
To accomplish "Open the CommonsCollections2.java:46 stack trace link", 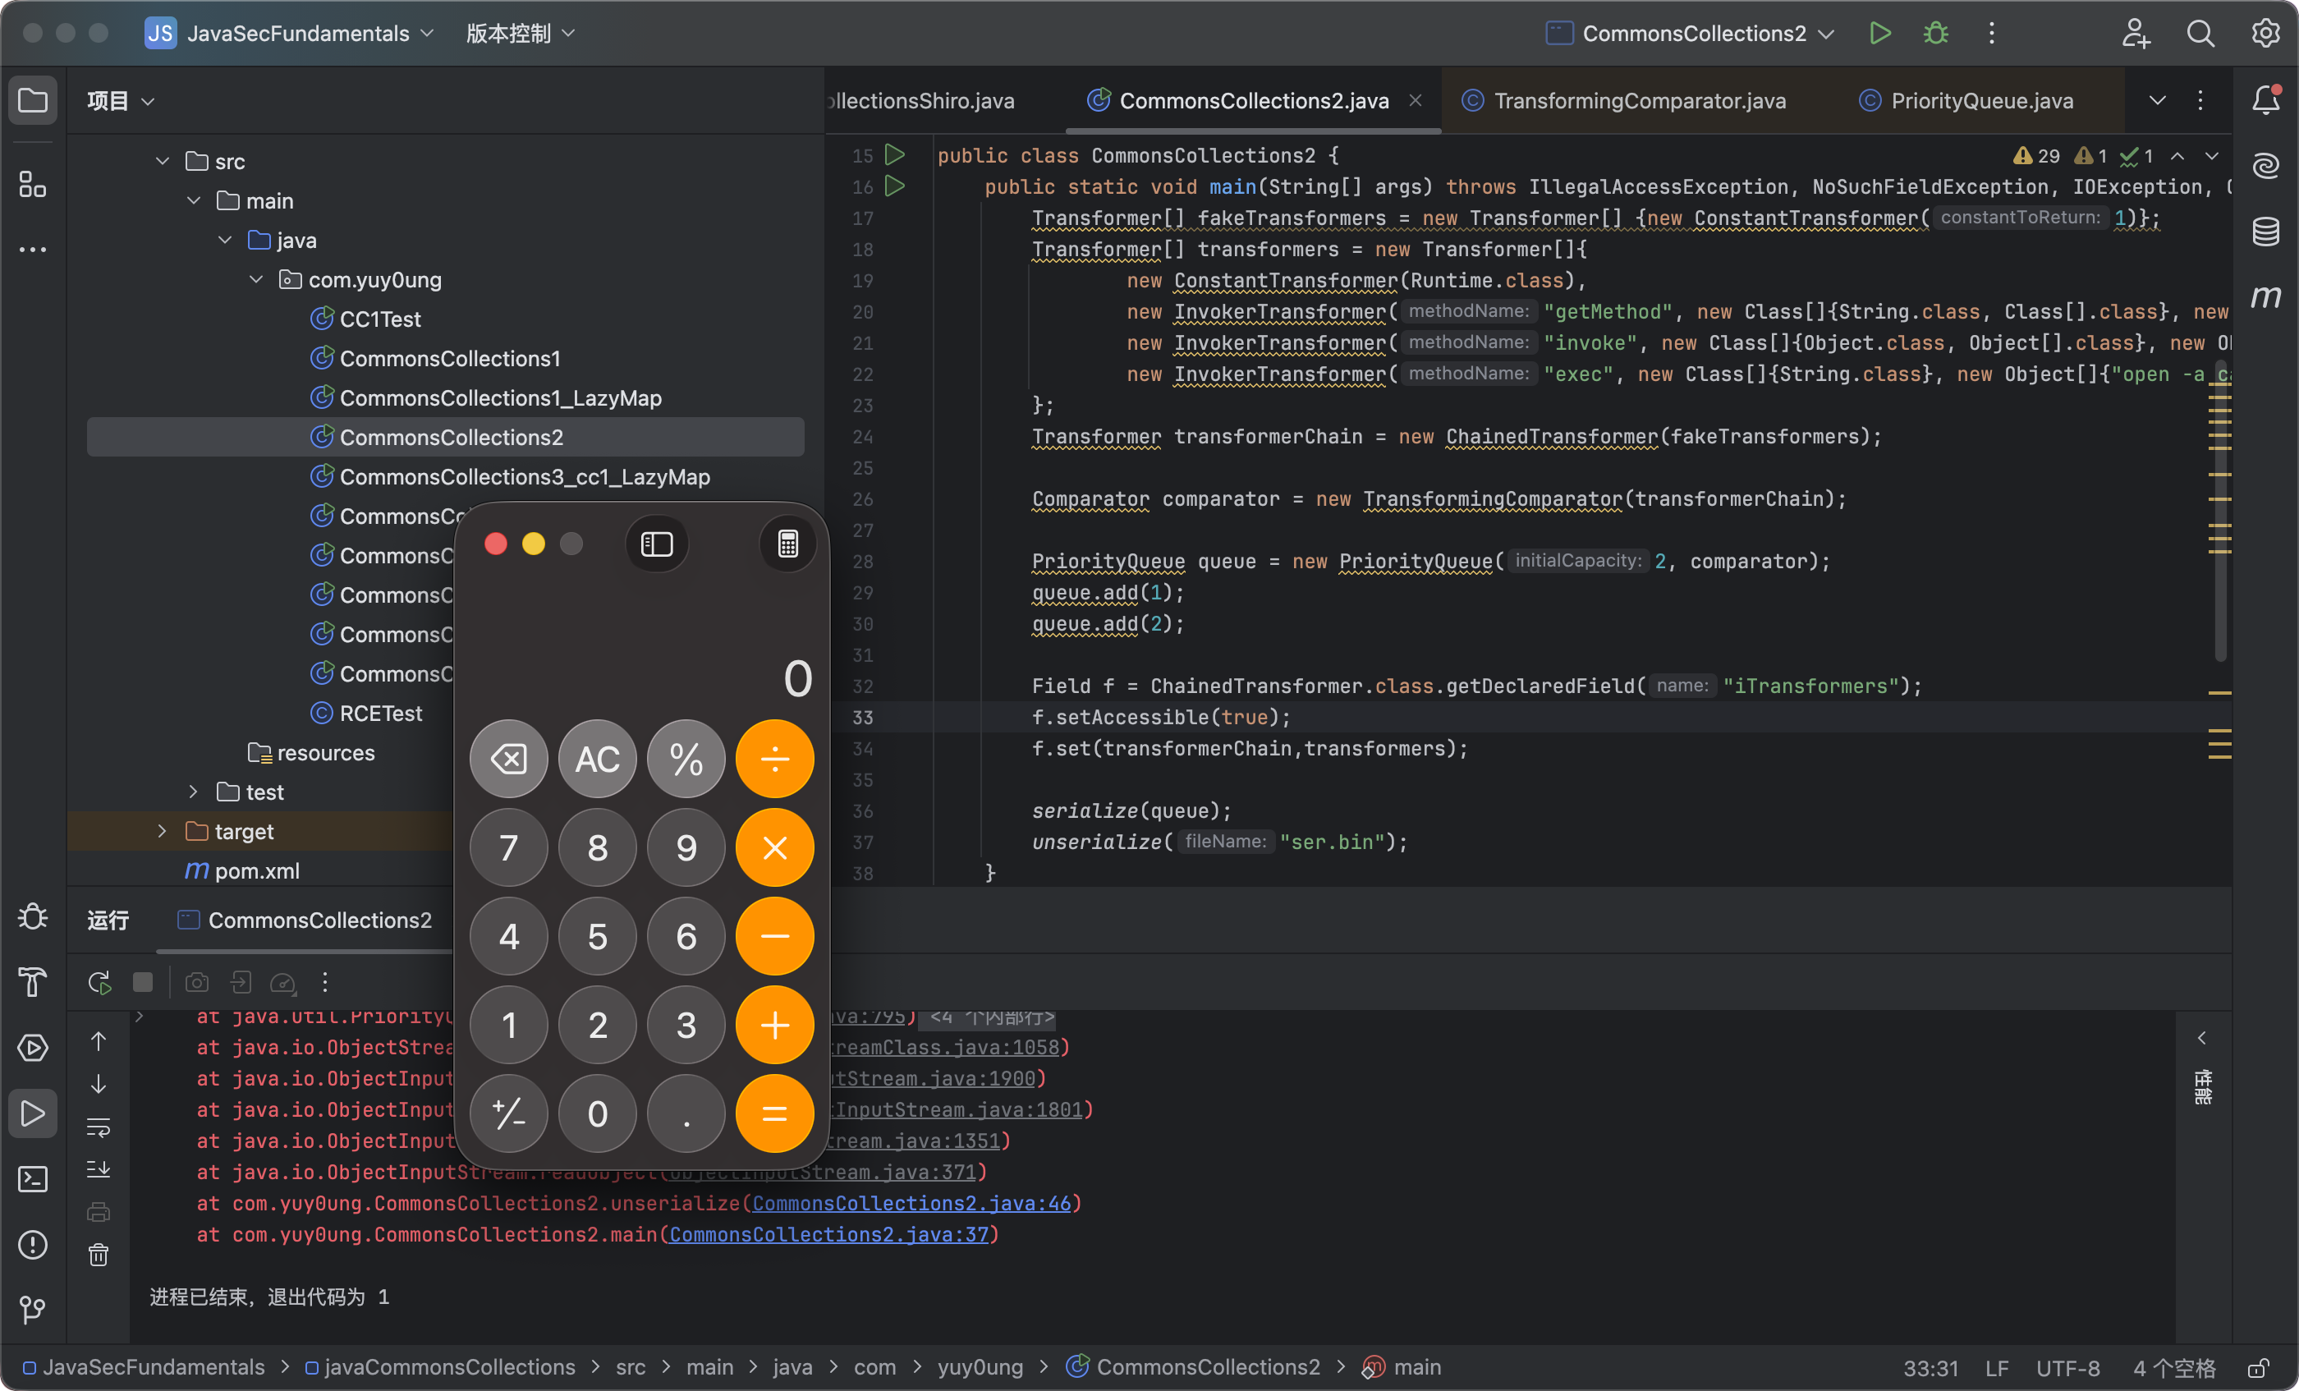I will coord(911,1204).
